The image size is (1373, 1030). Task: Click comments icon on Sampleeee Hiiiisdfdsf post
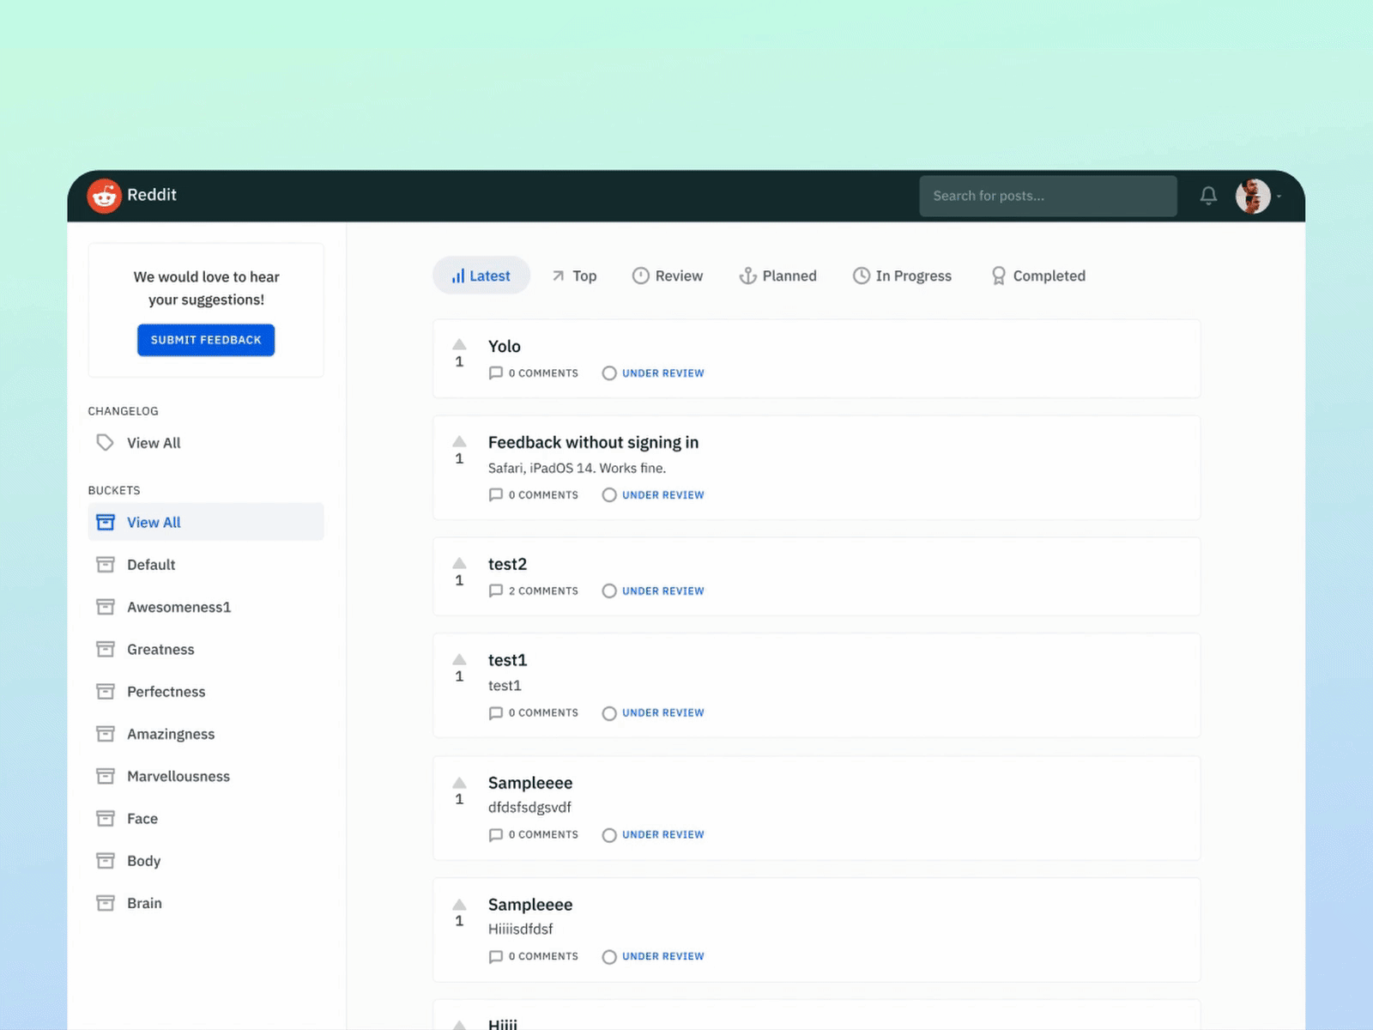(x=495, y=956)
